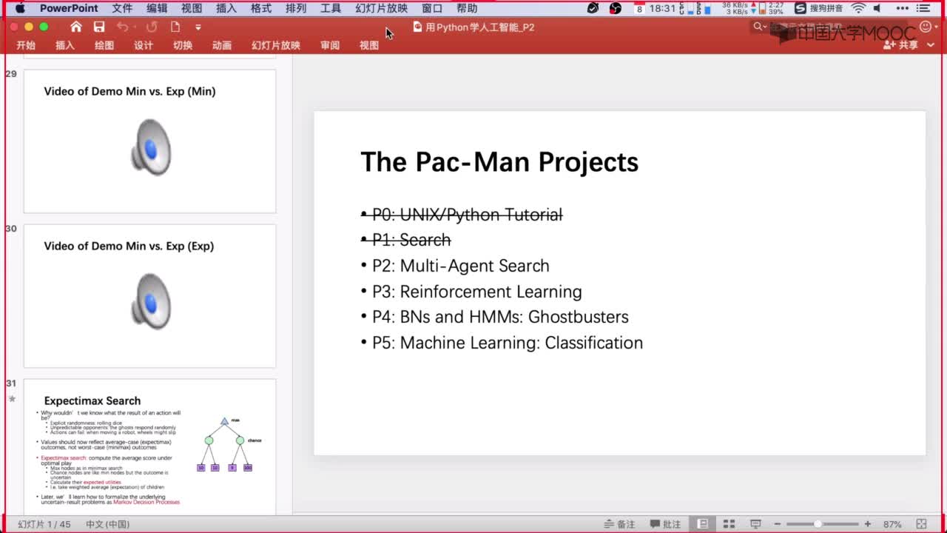Open the 幻灯片放映 ribbon tab
Image resolution: width=947 pixels, height=533 pixels.
click(276, 45)
